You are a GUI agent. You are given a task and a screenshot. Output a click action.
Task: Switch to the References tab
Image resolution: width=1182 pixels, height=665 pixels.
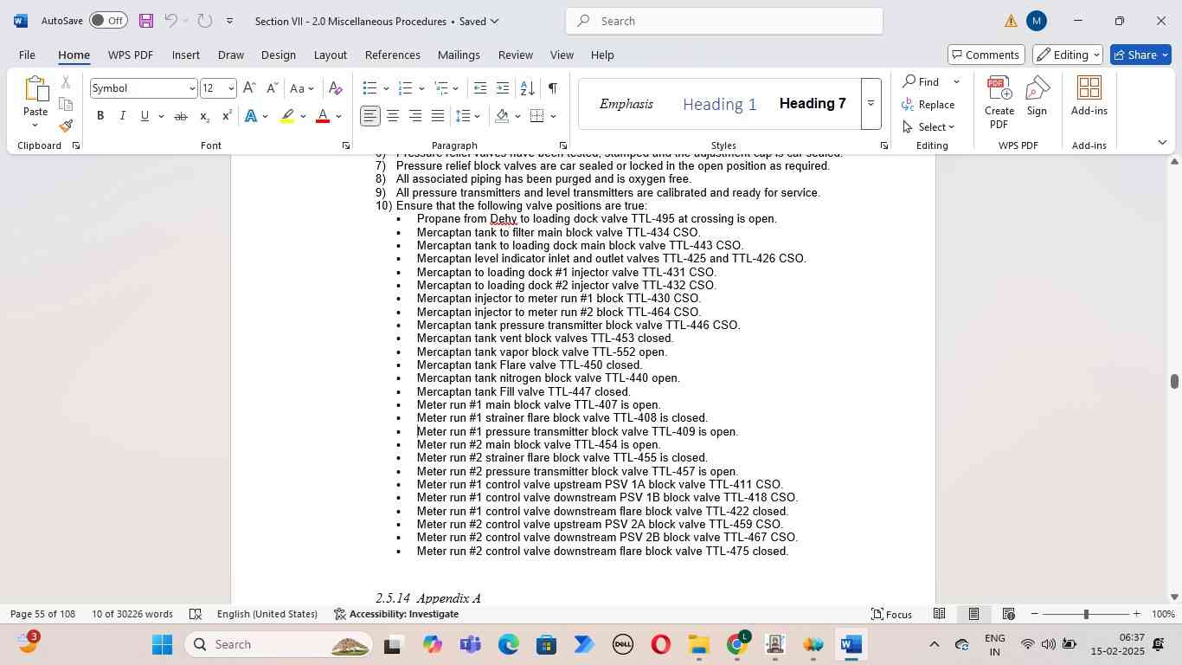(x=393, y=55)
